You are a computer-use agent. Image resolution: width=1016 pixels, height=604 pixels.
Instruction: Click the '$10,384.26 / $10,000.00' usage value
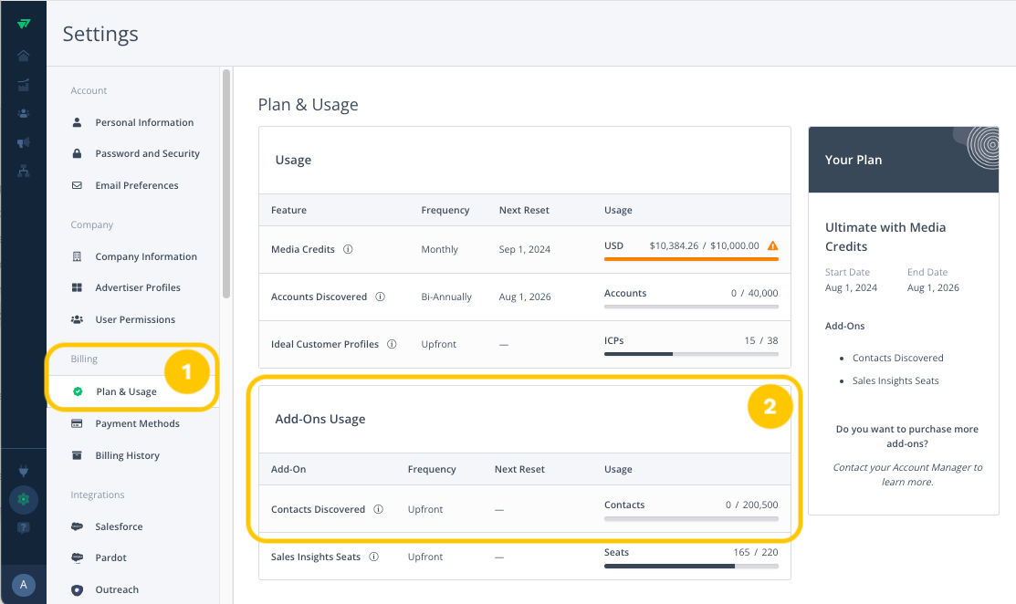tap(705, 246)
